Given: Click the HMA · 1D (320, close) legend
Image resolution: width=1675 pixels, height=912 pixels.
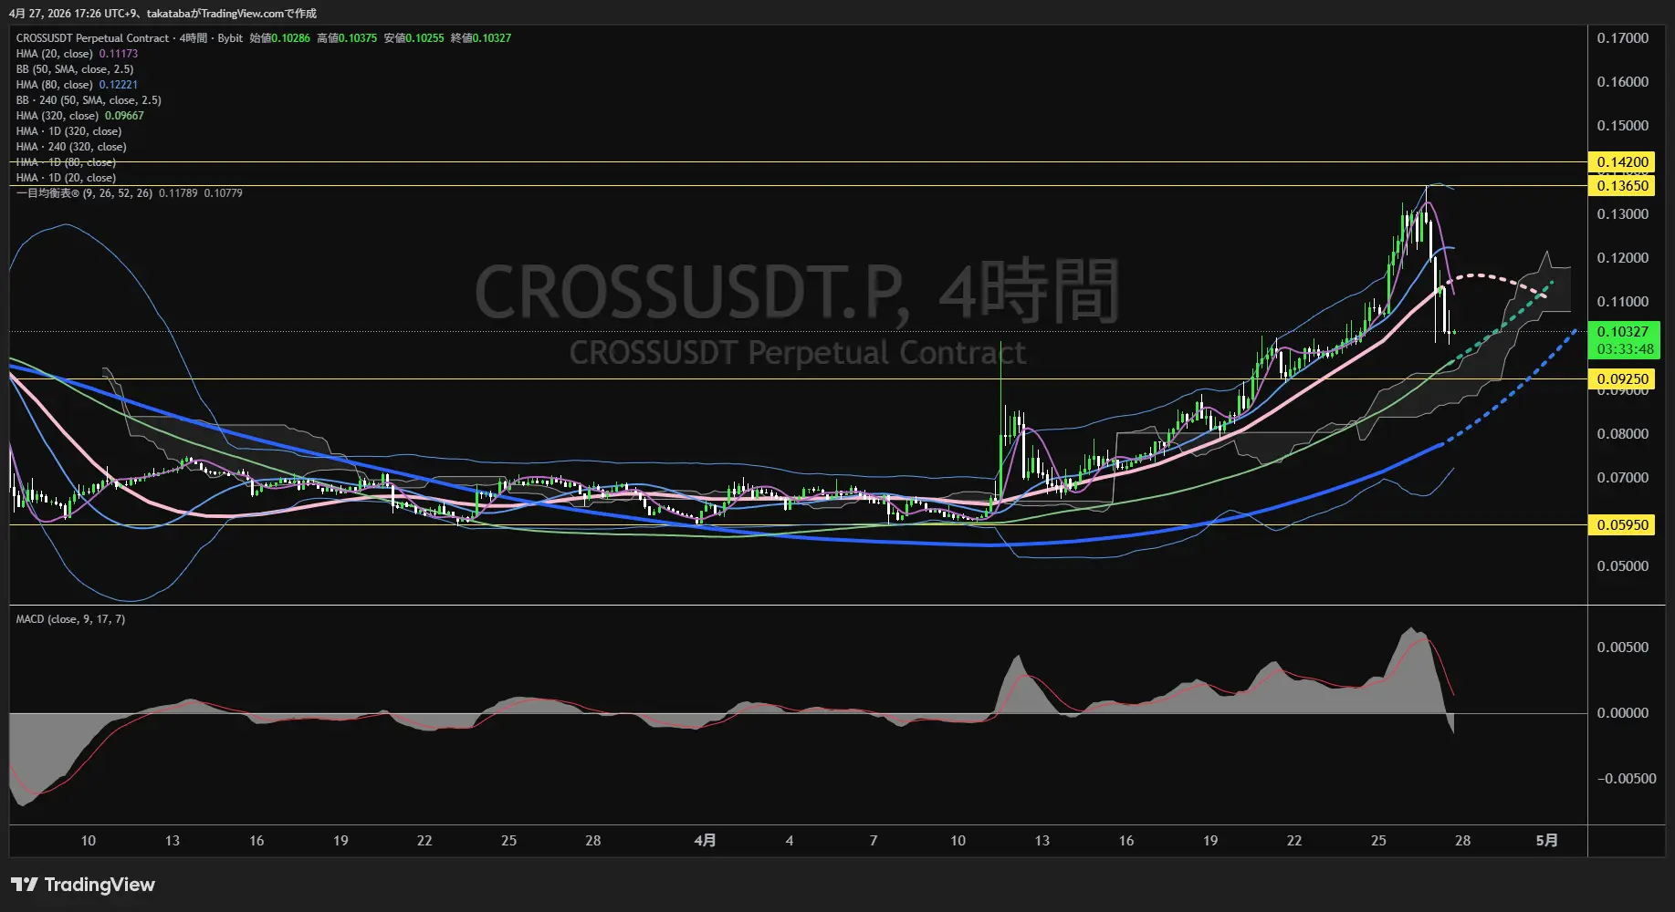Looking at the screenshot, I should (x=68, y=131).
